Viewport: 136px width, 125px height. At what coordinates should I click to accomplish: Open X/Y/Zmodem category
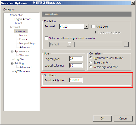click(22, 71)
